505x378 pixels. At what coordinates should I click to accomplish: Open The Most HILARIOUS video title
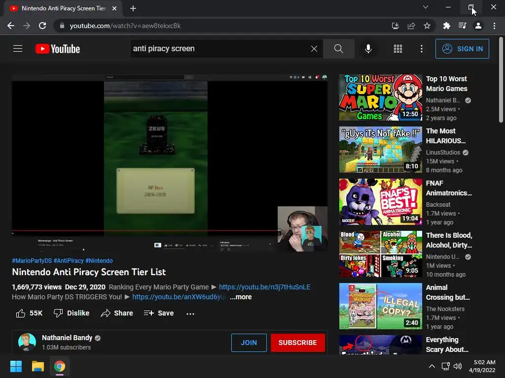click(x=446, y=136)
